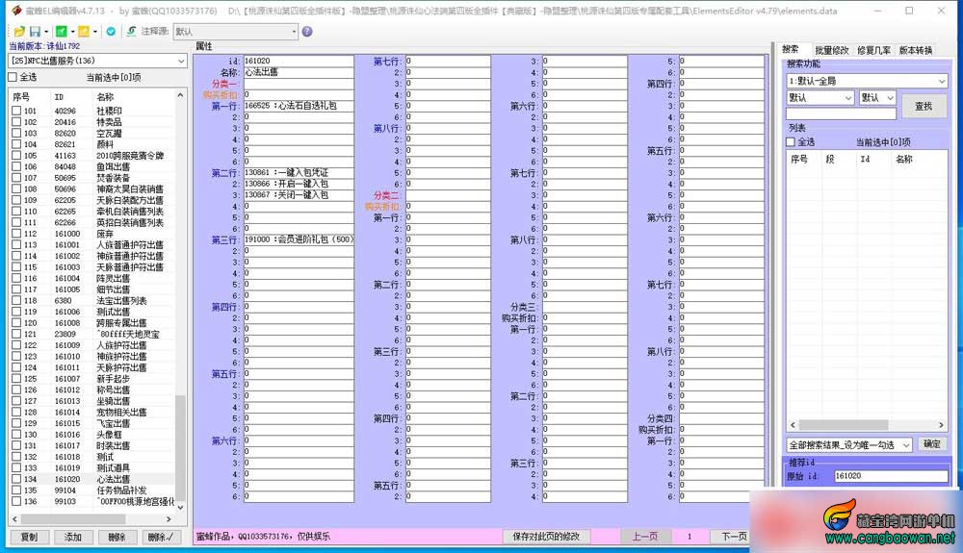Open the 注释源 默认 dropdown
This screenshot has height=553, width=963.
(x=236, y=32)
